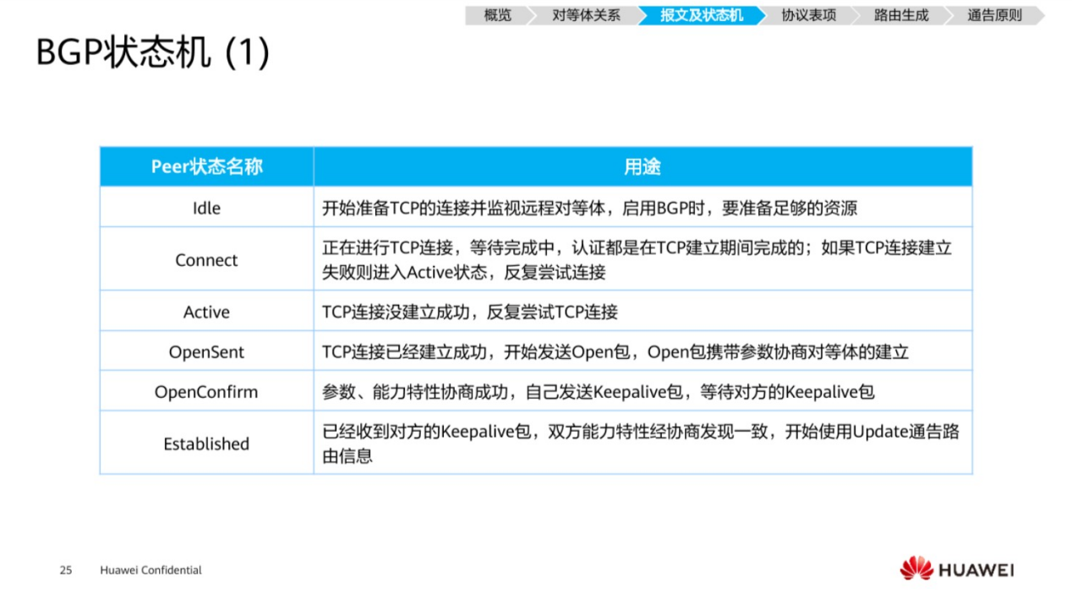Image resolution: width=1072 pixels, height=598 pixels.
Task: Click the OpenConfirm state cell
Action: click(207, 391)
